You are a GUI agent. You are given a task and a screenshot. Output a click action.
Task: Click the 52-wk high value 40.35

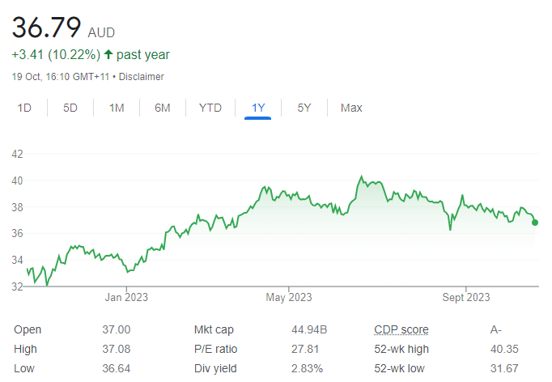(504, 350)
